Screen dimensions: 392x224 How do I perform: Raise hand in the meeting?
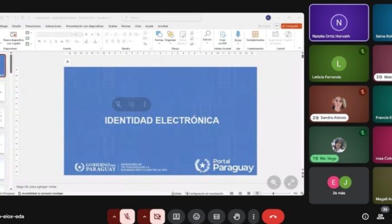point(236,216)
